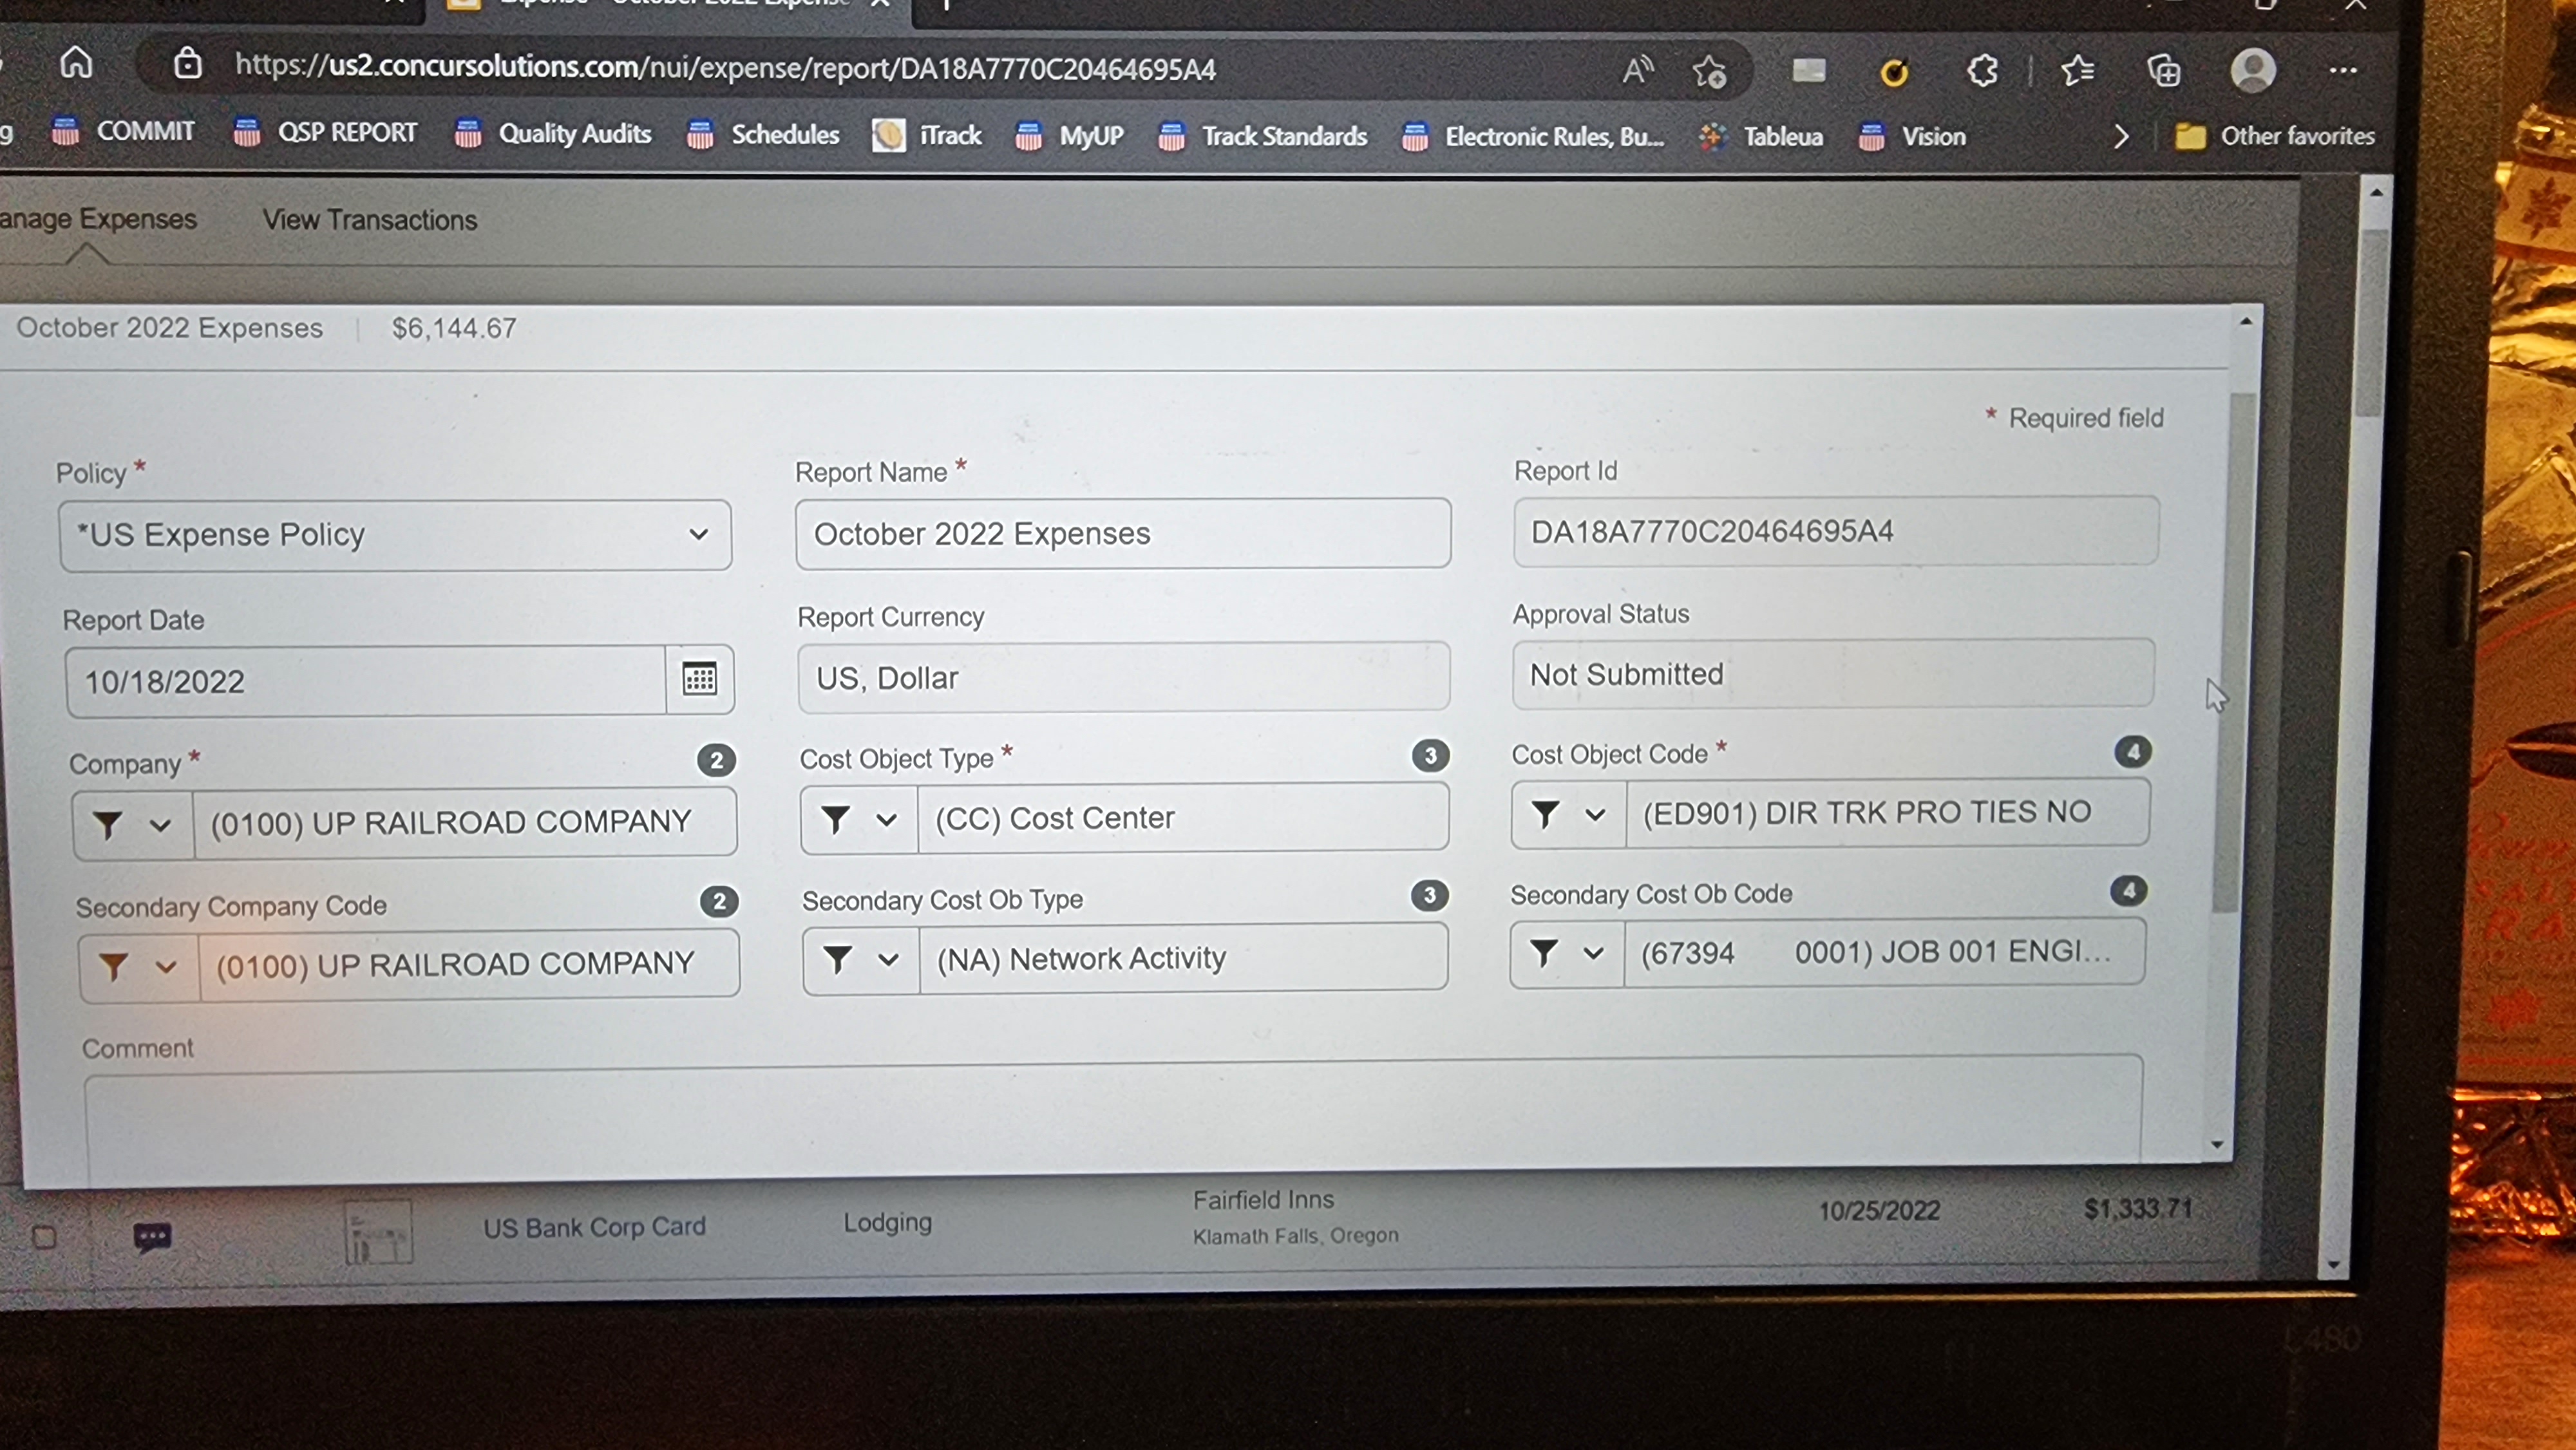This screenshot has width=2576, height=1450.
Task: Open the View Transactions tab
Action: [369, 220]
